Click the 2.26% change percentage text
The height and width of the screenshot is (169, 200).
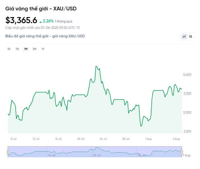48,21
